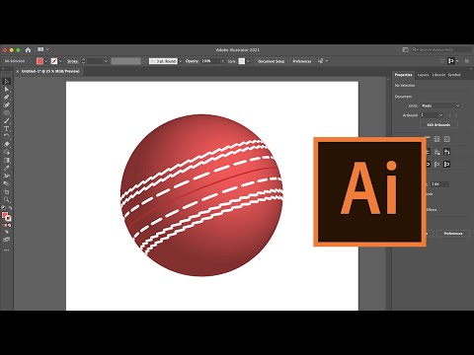Reset to Default Fill and Stroke

tap(4, 208)
